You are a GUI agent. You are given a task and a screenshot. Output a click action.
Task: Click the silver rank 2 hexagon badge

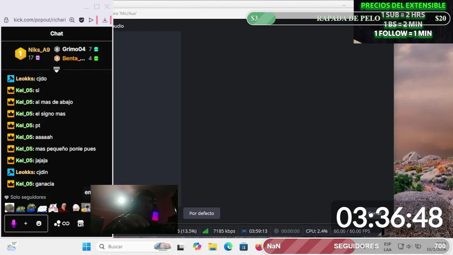pyautogui.click(x=57, y=49)
